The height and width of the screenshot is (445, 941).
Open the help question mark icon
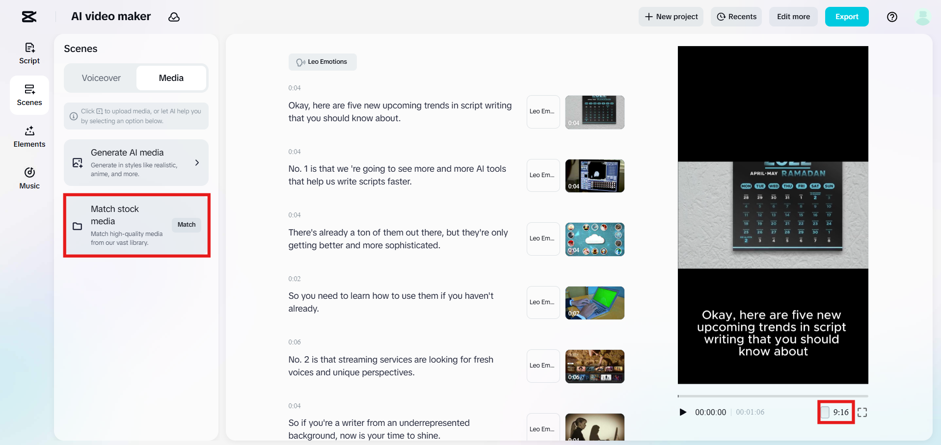pos(892,17)
